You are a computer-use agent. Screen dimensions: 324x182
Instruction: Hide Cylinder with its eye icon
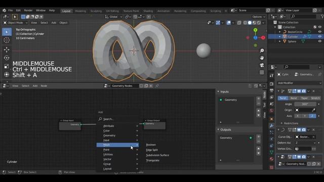point(320,36)
